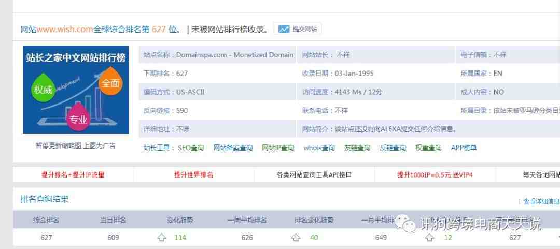Viewport: 560px width, 249px height.
Task: Open the whois查询 link
Action: [319, 148]
